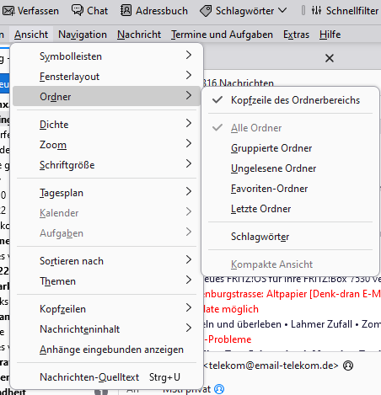Image resolution: width=381 pixels, height=395 pixels.
Task: Expand the Dichte submenu
Action: pos(106,125)
